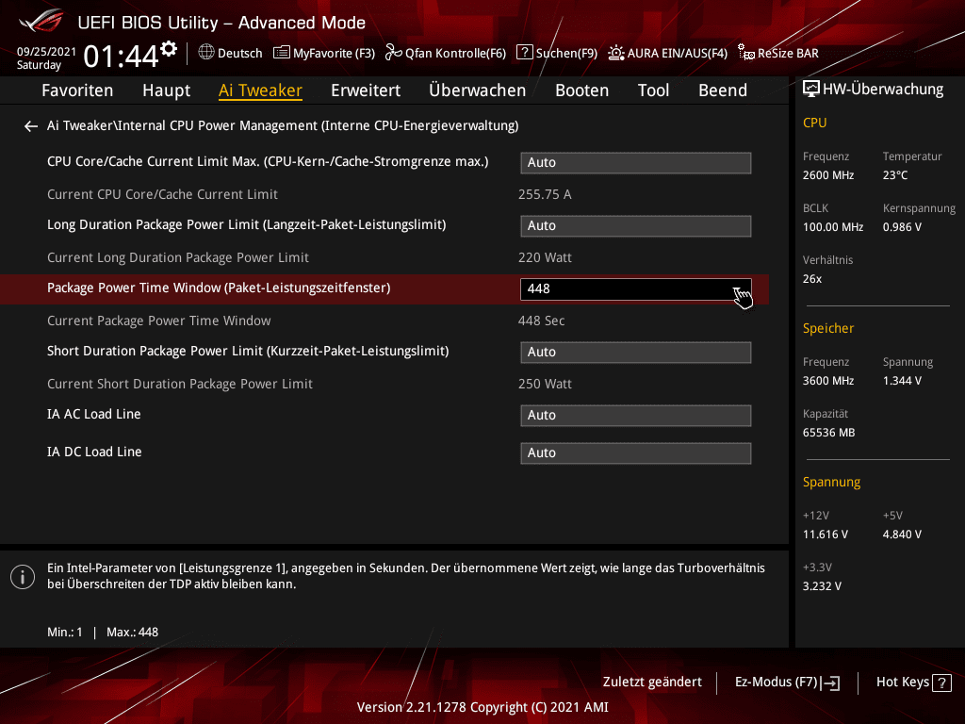965x724 pixels.
Task: Click the Qfan fan icon
Action: 393,53
